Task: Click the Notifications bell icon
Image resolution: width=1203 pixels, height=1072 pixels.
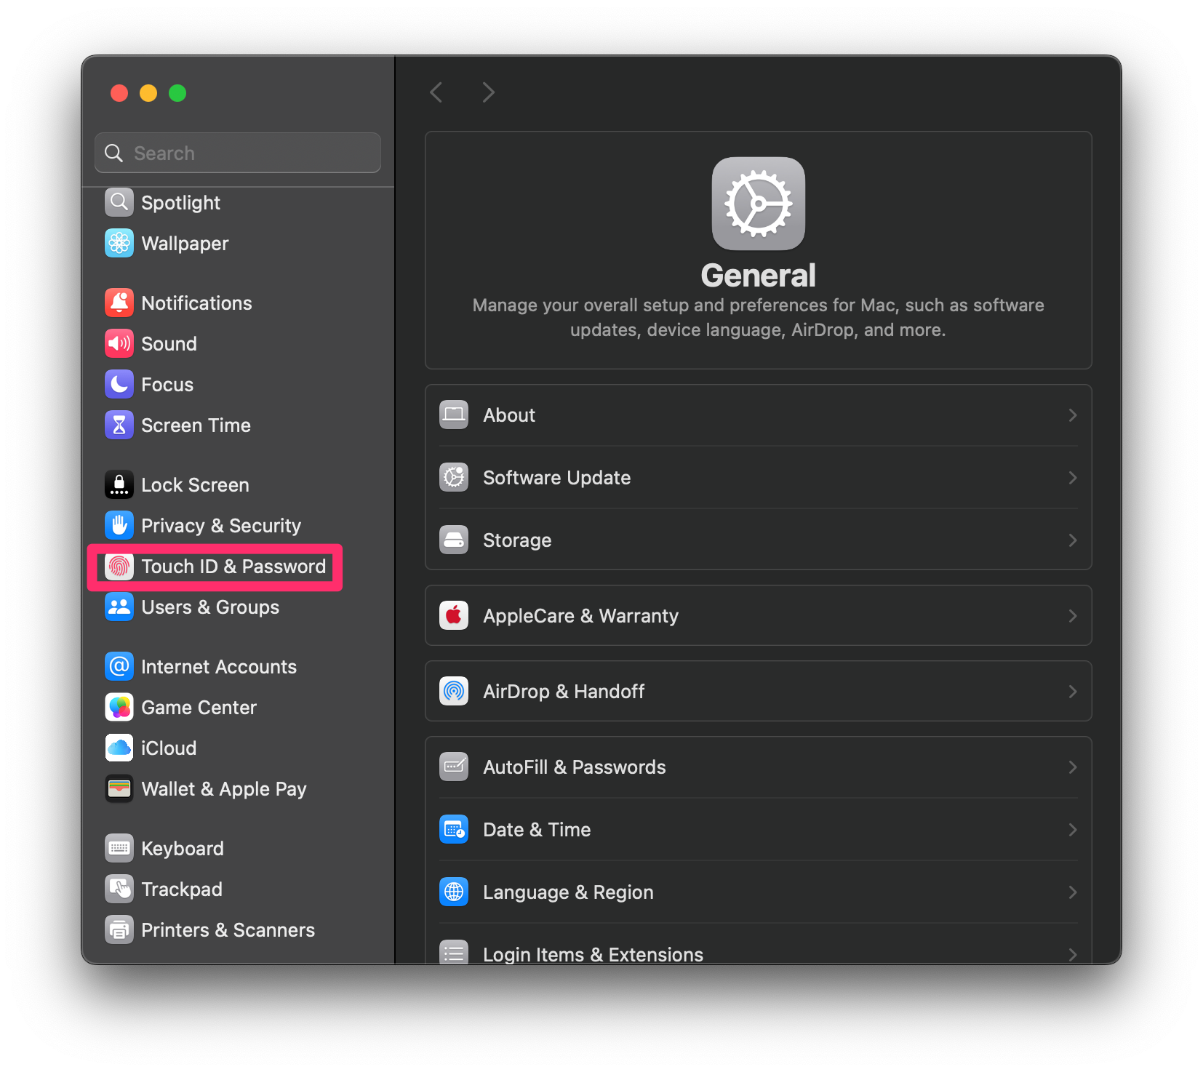Action: pos(119,303)
